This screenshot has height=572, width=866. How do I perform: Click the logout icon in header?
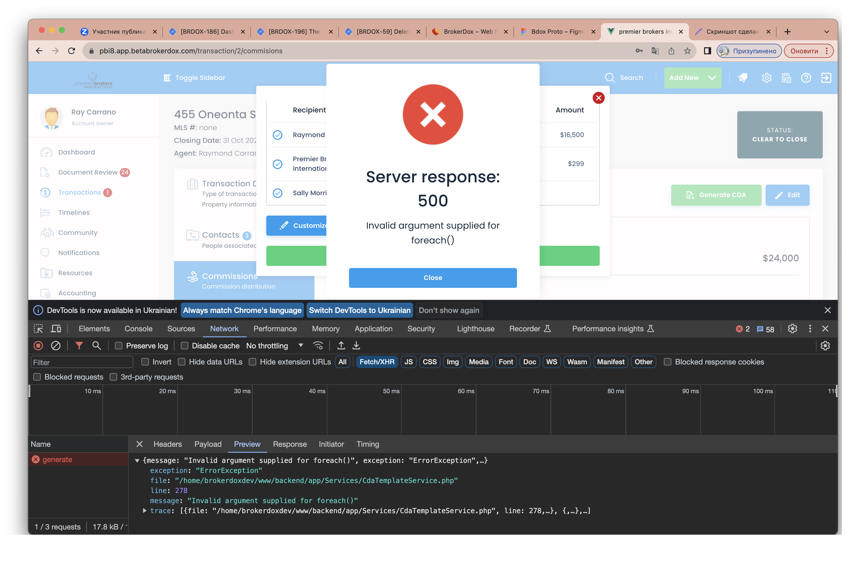pyautogui.click(x=826, y=78)
